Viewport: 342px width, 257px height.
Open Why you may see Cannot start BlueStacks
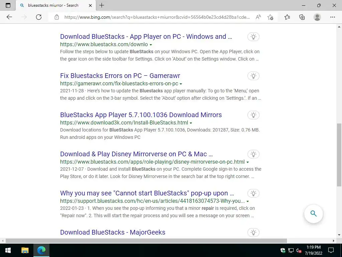click(147, 193)
